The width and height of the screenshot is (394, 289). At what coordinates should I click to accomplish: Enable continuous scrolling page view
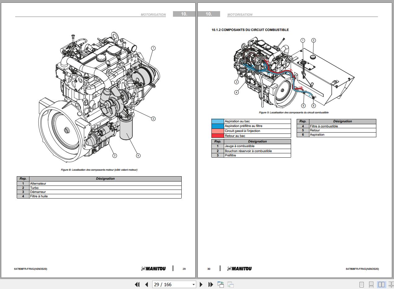click(371, 284)
